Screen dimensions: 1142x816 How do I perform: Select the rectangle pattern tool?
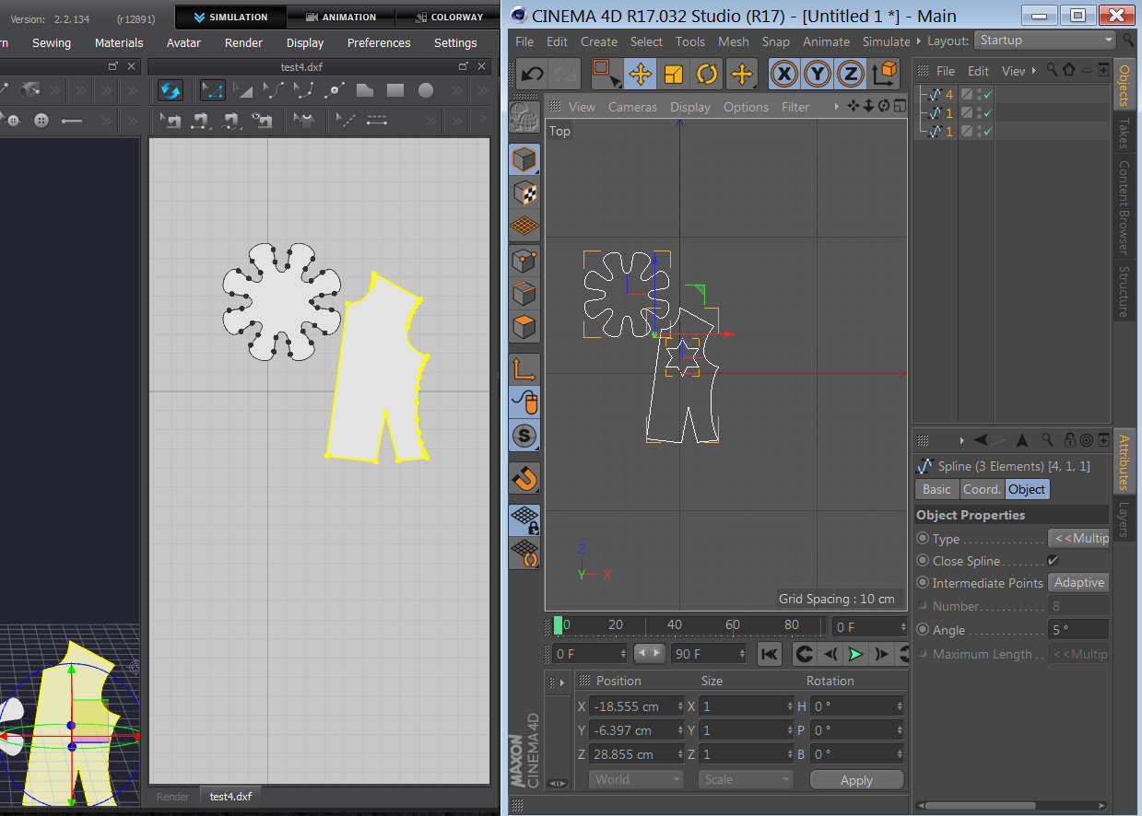[x=395, y=90]
